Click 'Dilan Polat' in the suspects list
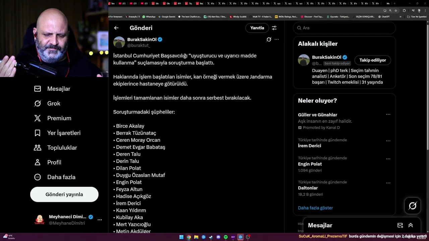 128,168
